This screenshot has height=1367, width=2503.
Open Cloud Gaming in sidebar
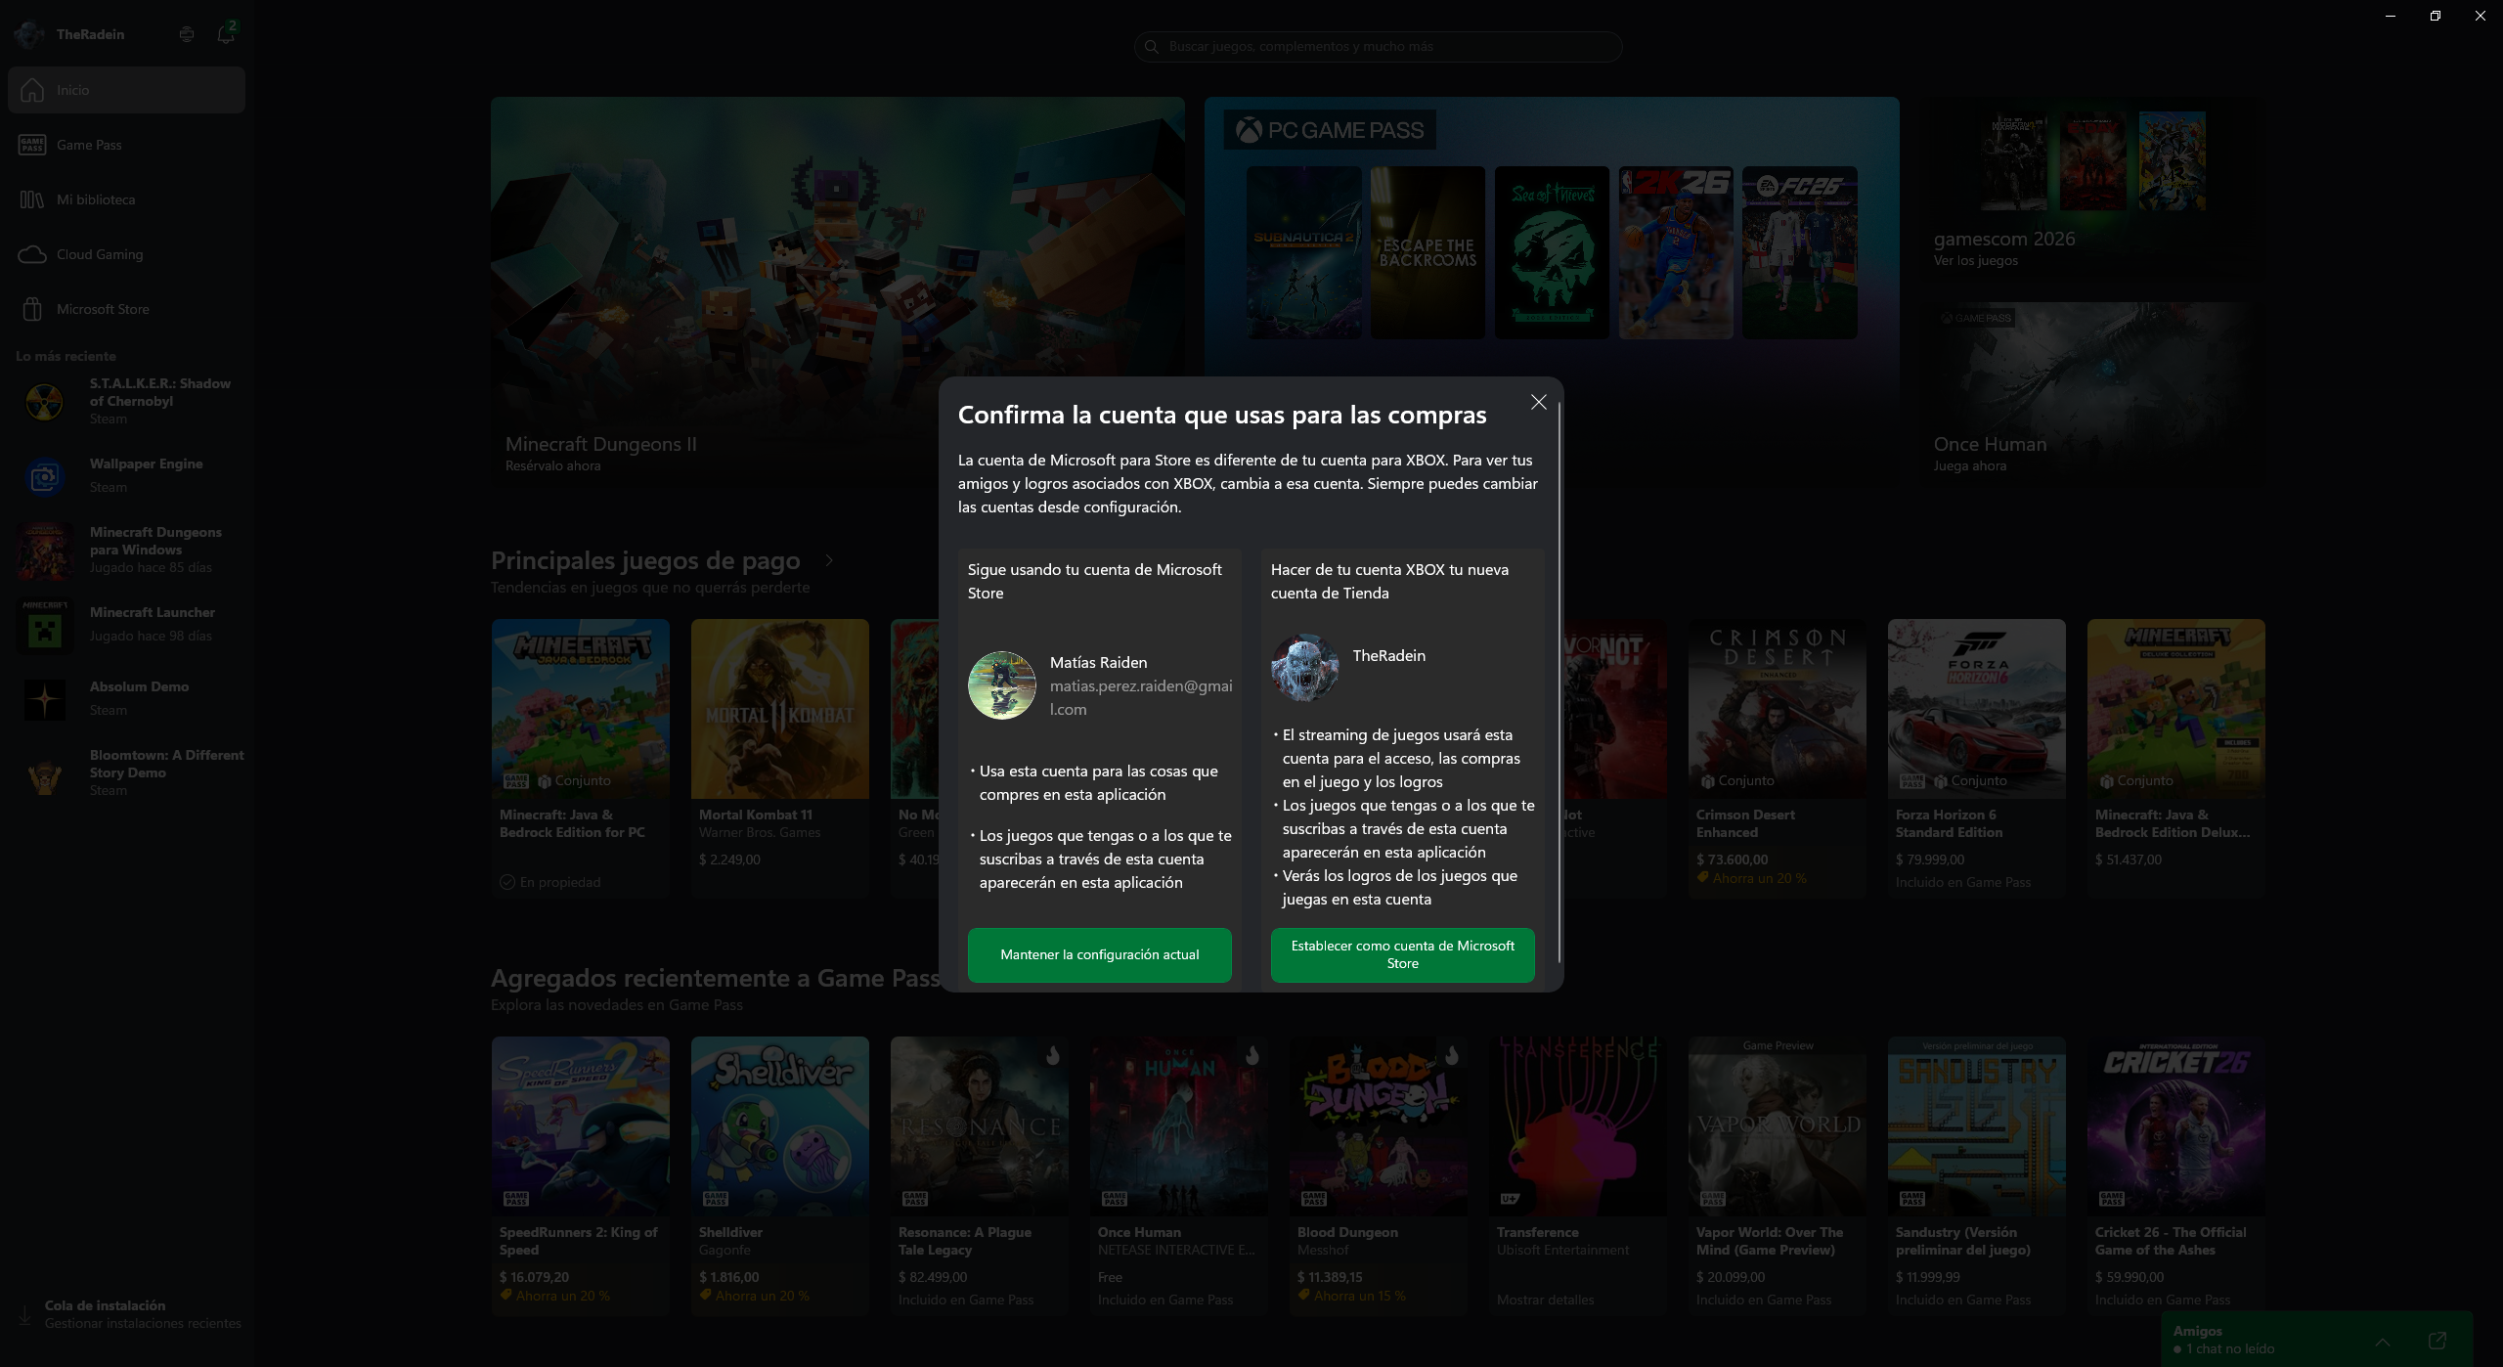pos(126,254)
